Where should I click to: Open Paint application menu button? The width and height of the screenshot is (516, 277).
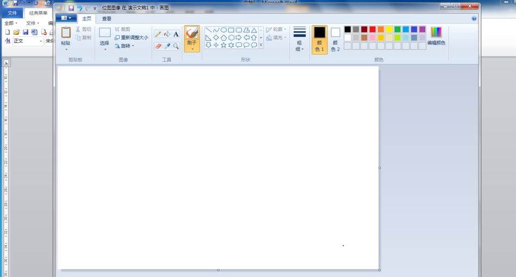(x=66, y=18)
